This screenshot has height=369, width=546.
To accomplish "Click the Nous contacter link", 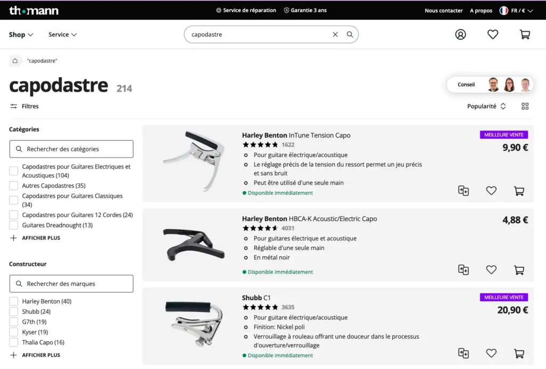I will coord(444,11).
